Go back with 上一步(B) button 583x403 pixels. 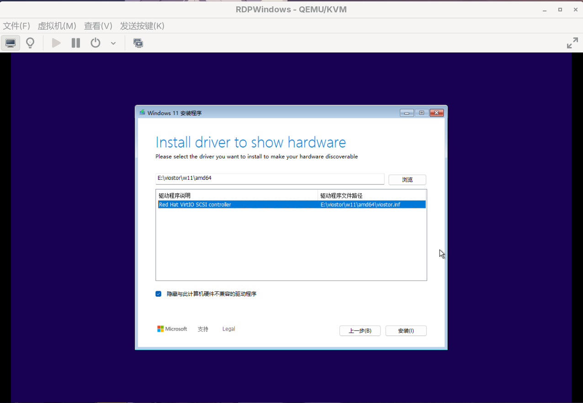360,331
